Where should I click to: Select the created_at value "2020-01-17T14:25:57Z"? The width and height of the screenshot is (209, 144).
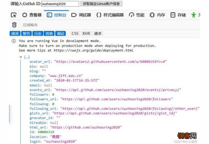(77, 80)
